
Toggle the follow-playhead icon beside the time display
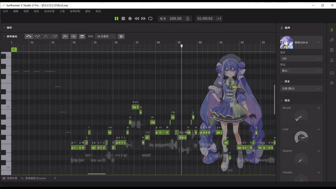click(219, 19)
